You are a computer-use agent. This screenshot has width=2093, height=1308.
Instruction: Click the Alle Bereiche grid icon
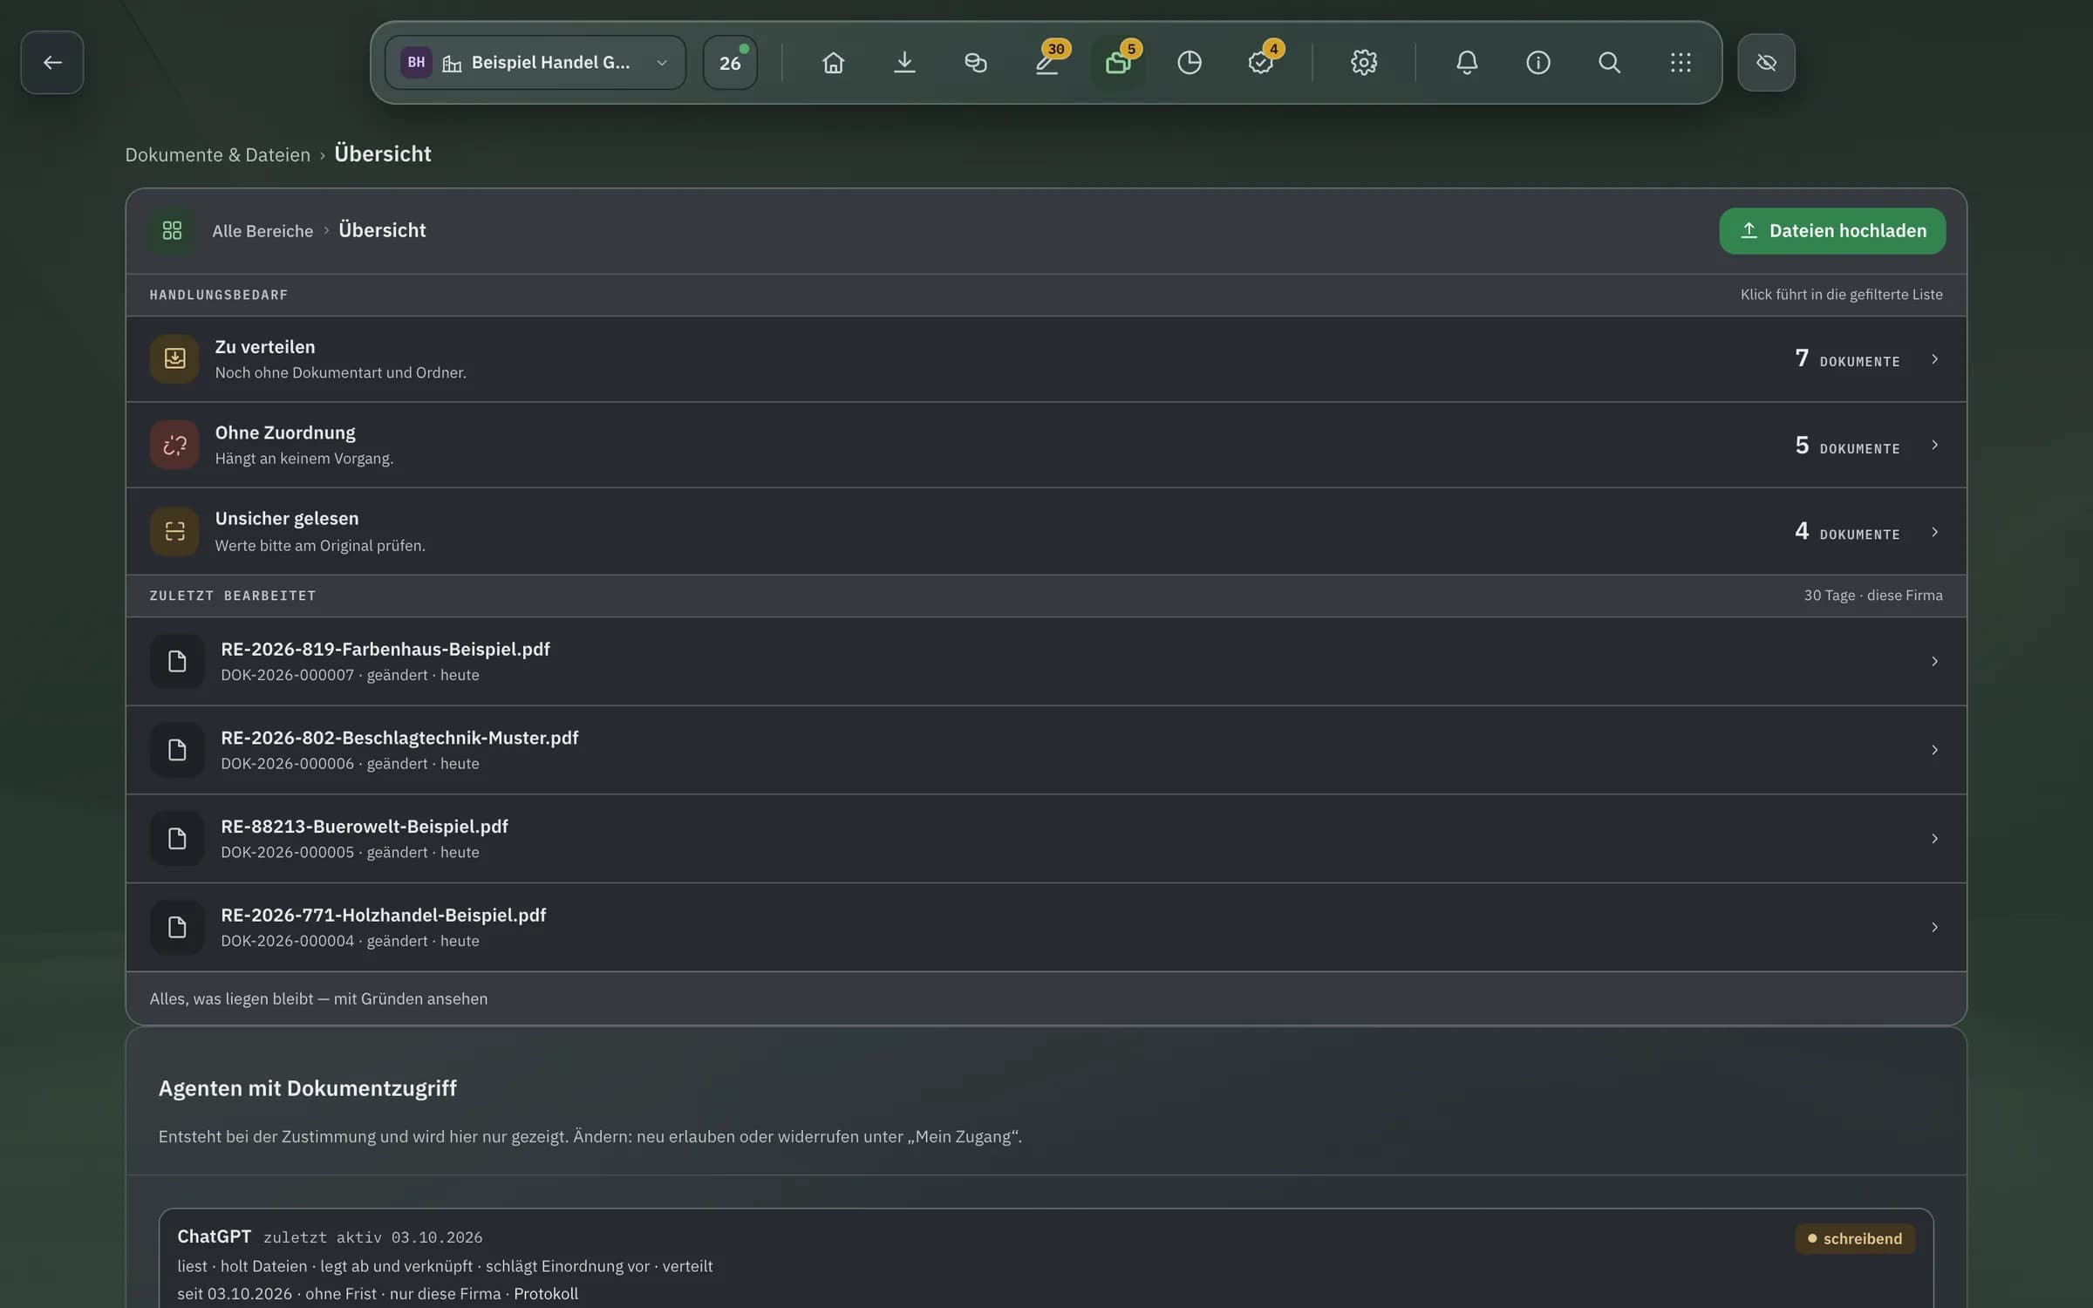click(172, 230)
